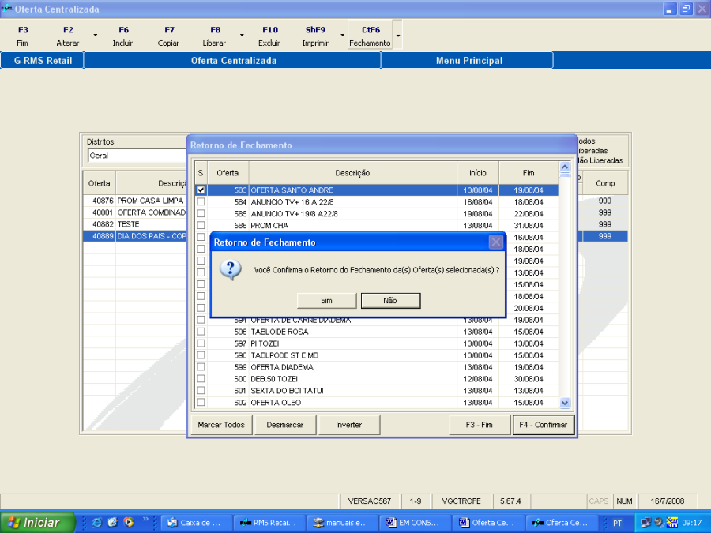
Task: Check the box for 601 SEXTA DO BOI TATUI
Action: [201, 390]
